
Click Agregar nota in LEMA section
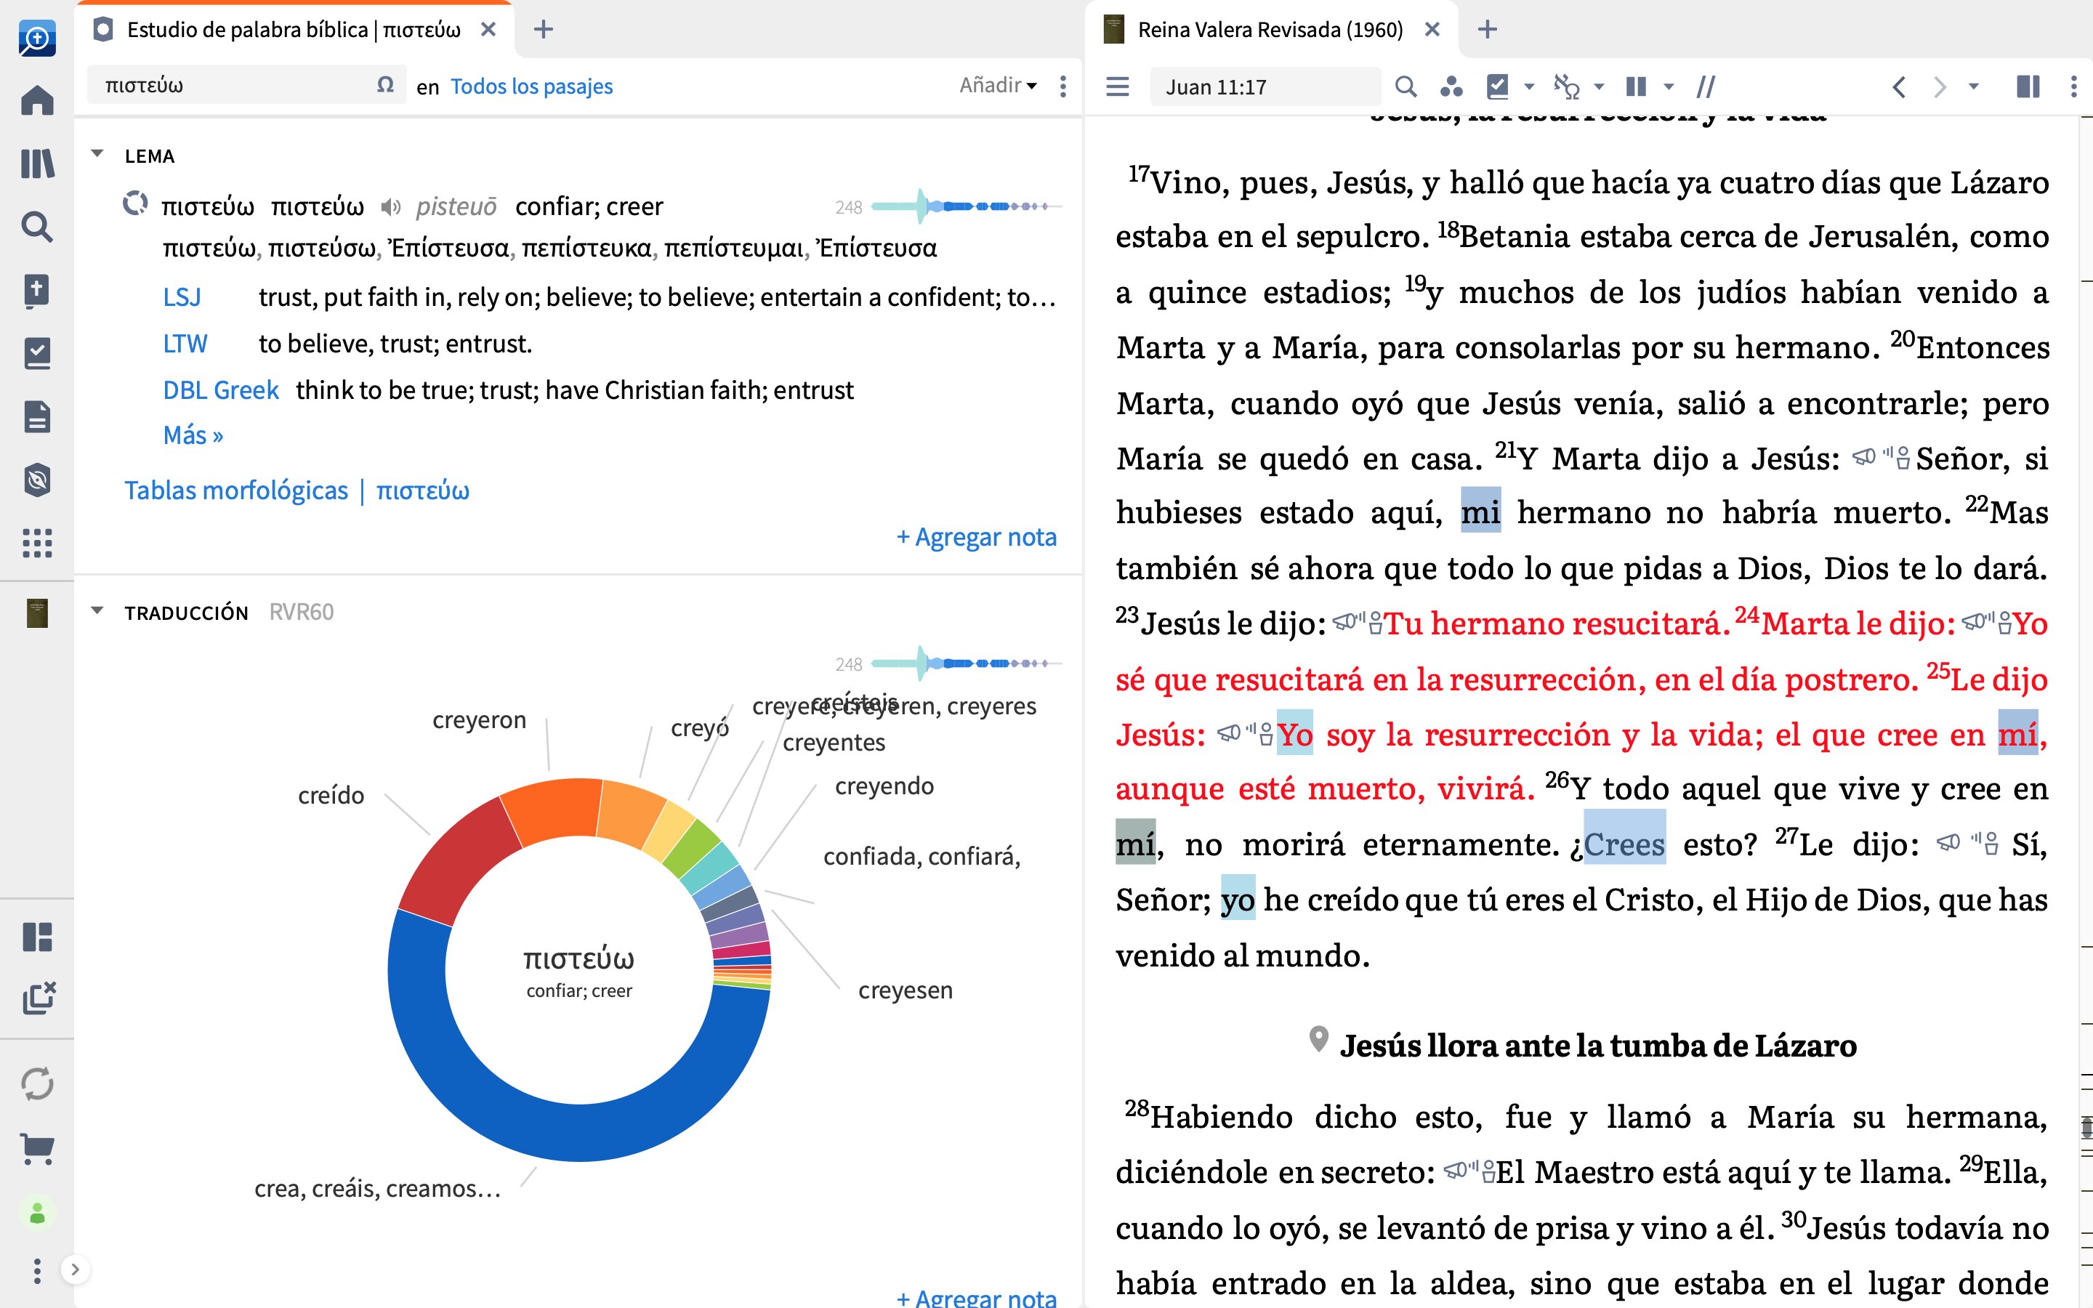pos(977,537)
